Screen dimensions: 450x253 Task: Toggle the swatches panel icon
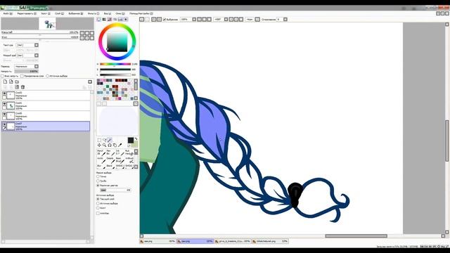(120, 19)
